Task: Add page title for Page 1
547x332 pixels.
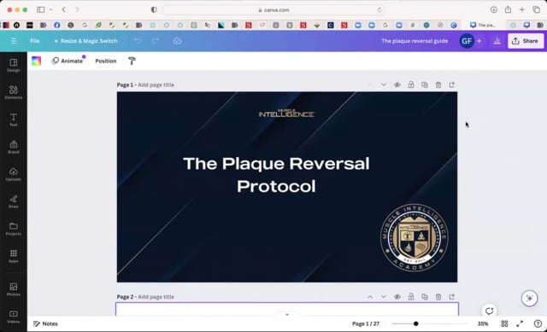Action: point(156,84)
